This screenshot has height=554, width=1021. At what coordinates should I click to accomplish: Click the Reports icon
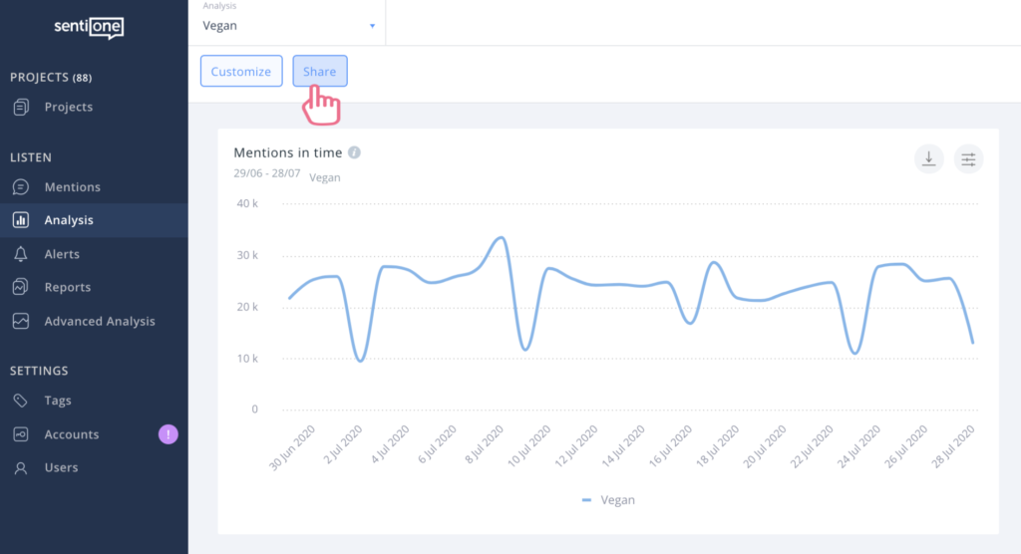21,288
